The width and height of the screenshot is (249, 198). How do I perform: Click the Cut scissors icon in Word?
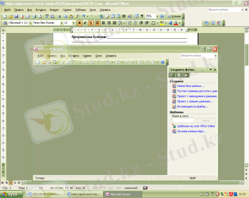click(60, 16)
